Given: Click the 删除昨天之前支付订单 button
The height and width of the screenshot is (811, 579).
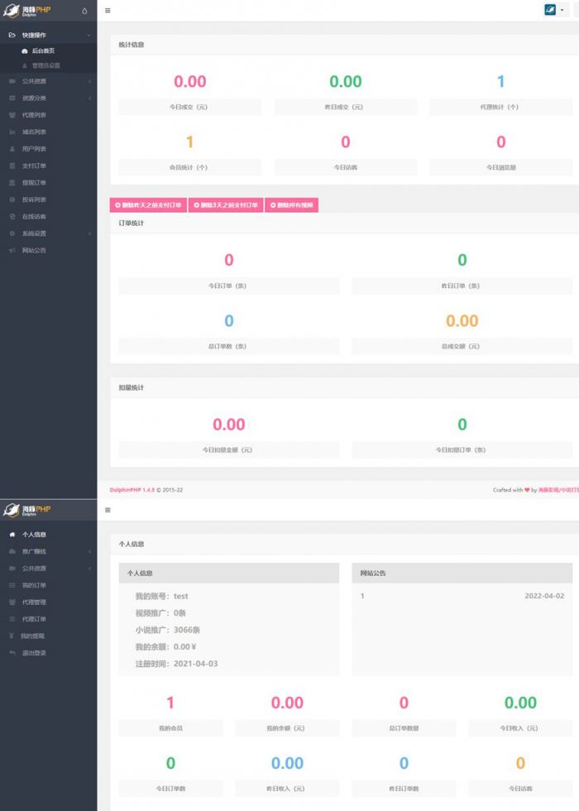Looking at the screenshot, I should point(148,205).
